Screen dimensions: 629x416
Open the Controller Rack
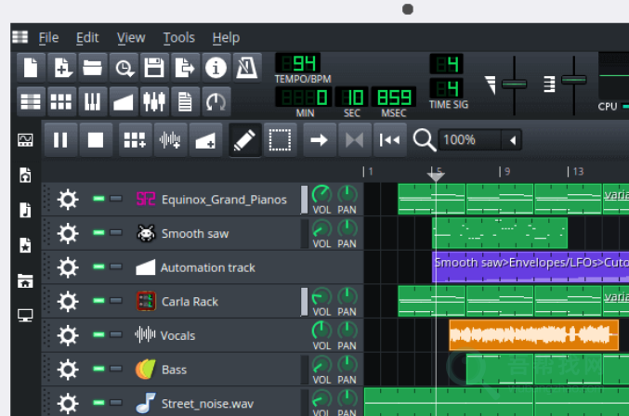(x=216, y=100)
